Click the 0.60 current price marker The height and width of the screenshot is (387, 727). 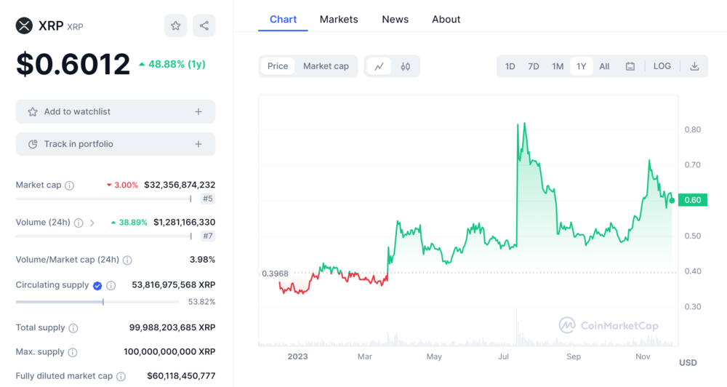693,200
